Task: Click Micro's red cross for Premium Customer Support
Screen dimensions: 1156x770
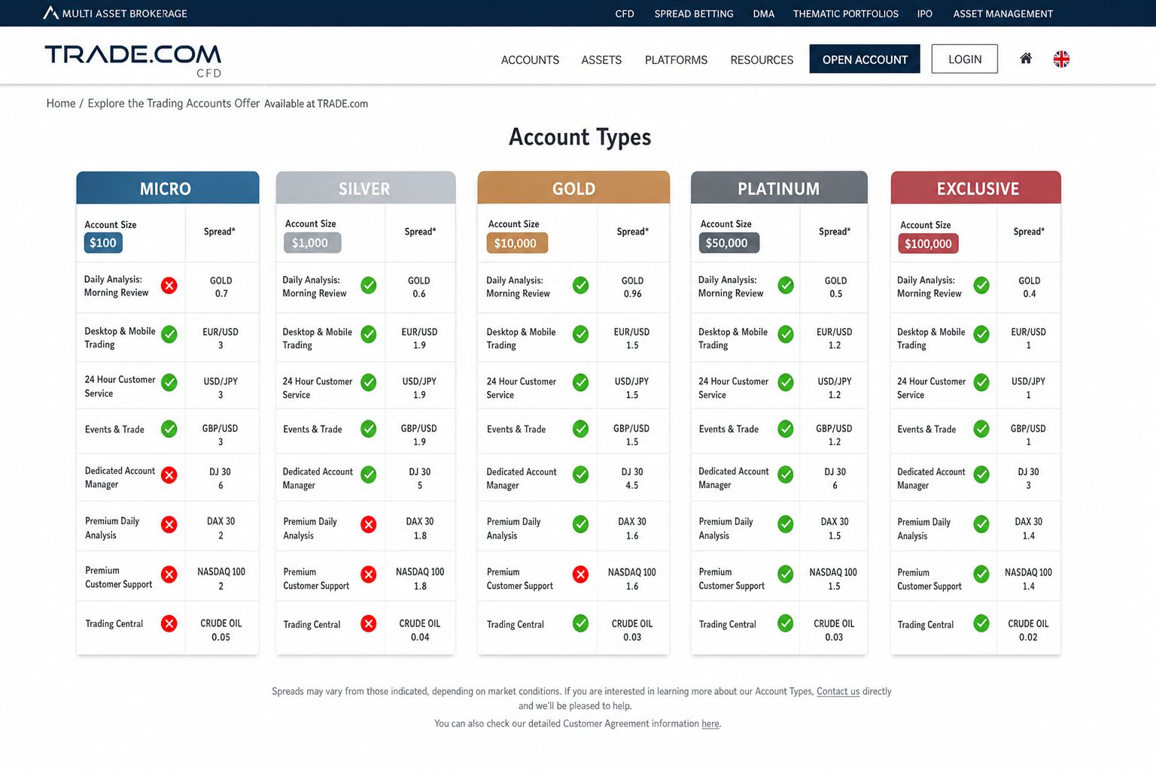Action: [x=169, y=574]
